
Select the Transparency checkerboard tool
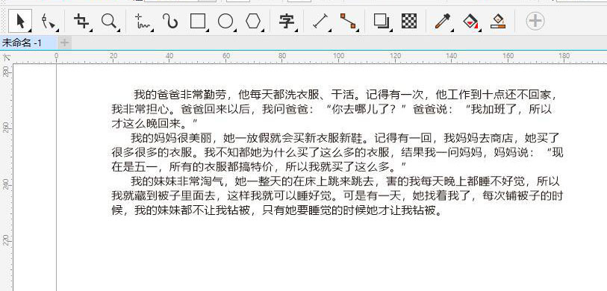pyautogui.click(x=409, y=22)
